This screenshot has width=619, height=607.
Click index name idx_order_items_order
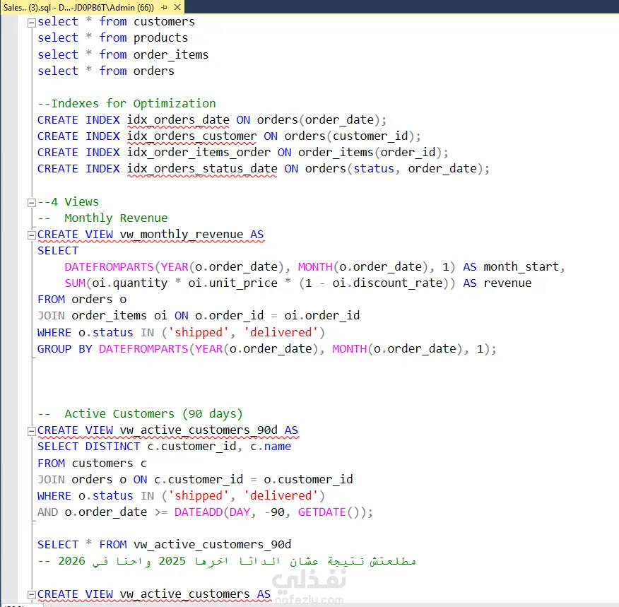pos(199,153)
